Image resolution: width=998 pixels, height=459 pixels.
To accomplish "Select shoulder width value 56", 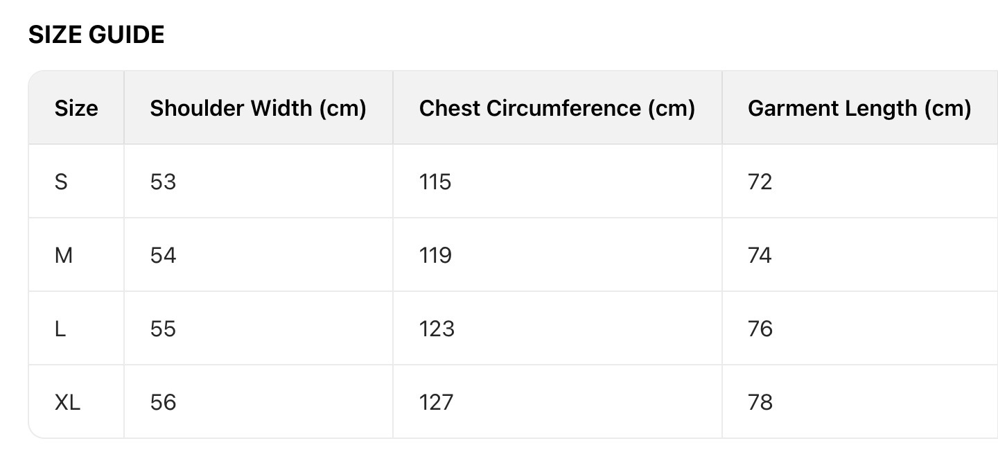I will (163, 402).
